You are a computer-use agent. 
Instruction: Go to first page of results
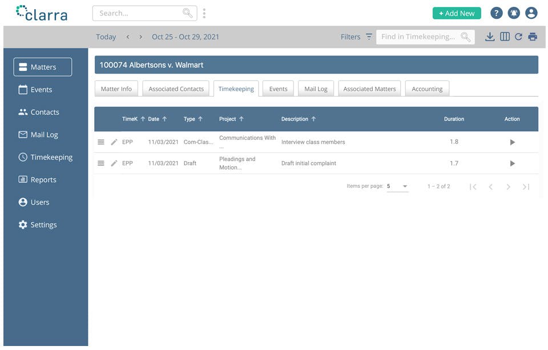click(x=473, y=187)
